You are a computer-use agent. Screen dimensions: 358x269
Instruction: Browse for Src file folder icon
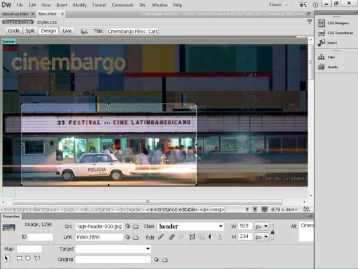[x=136, y=226]
